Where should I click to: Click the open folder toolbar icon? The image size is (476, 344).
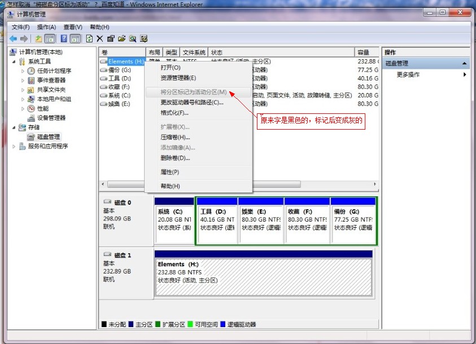pyautogui.click(x=121, y=38)
